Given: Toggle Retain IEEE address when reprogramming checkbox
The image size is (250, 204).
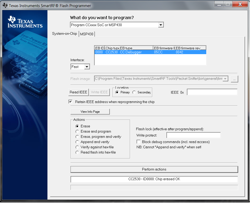Looking at the screenshot, I should pyautogui.click(x=70, y=102).
